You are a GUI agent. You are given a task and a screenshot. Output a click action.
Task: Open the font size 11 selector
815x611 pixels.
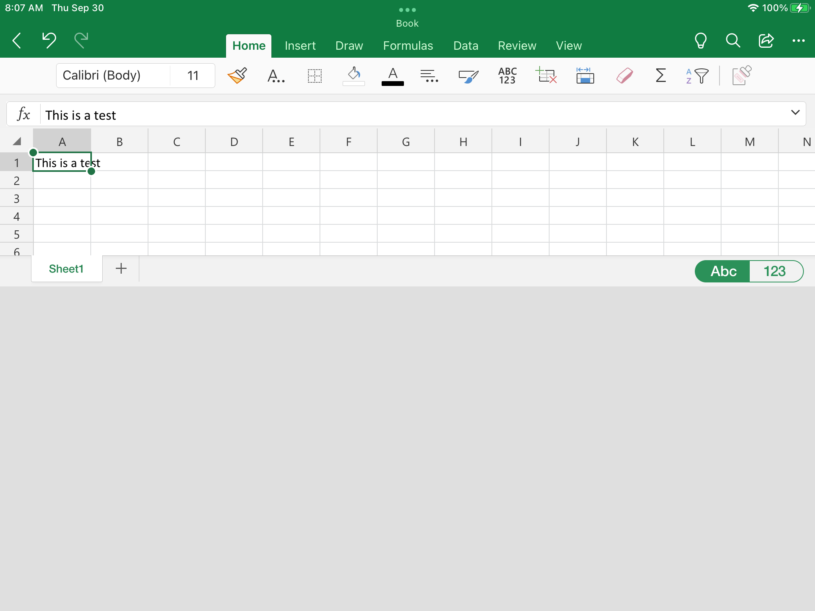click(193, 76)
